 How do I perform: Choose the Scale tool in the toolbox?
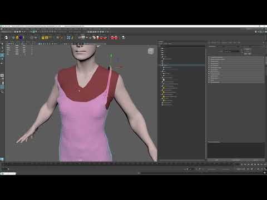tap(2, 63)
